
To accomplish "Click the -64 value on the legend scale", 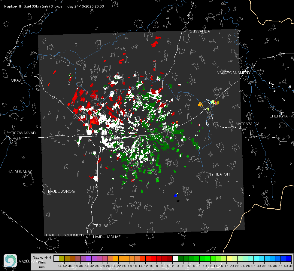I will point(59,266).
